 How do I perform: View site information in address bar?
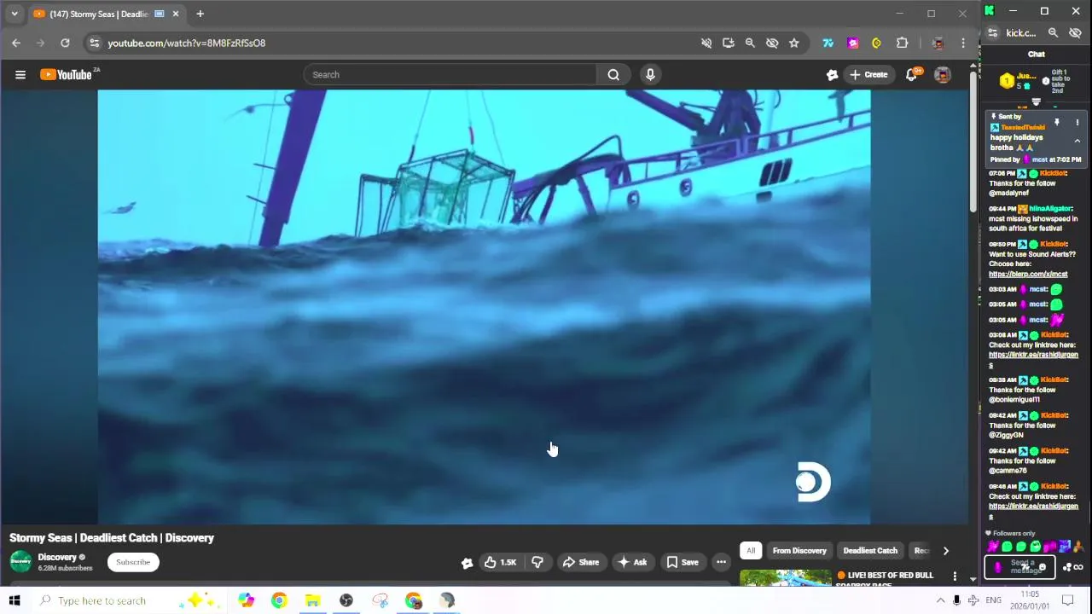pos(95,43)
